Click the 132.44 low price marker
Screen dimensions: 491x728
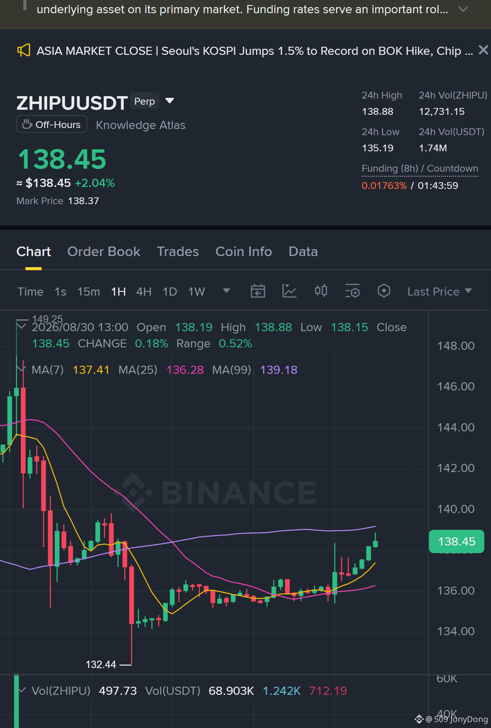click(101, 664)
